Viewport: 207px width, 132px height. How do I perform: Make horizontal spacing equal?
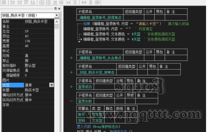[x=68, y=2]
